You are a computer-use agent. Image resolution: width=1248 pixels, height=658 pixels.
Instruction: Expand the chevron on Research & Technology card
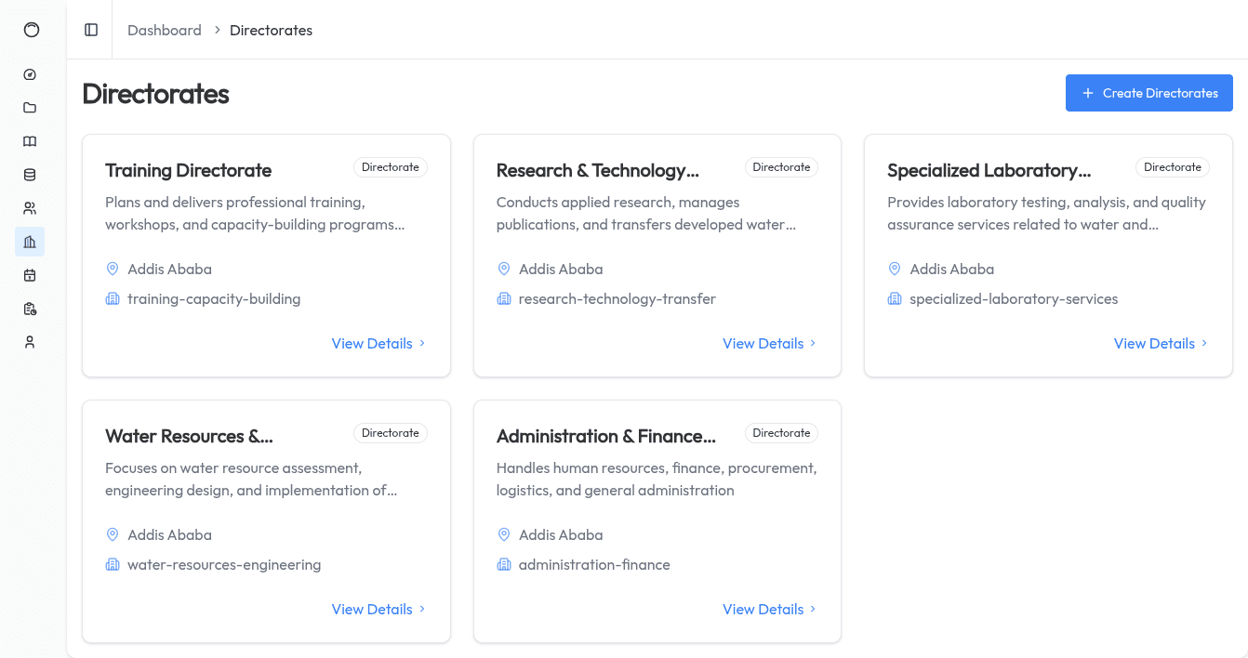click(812, 343)
